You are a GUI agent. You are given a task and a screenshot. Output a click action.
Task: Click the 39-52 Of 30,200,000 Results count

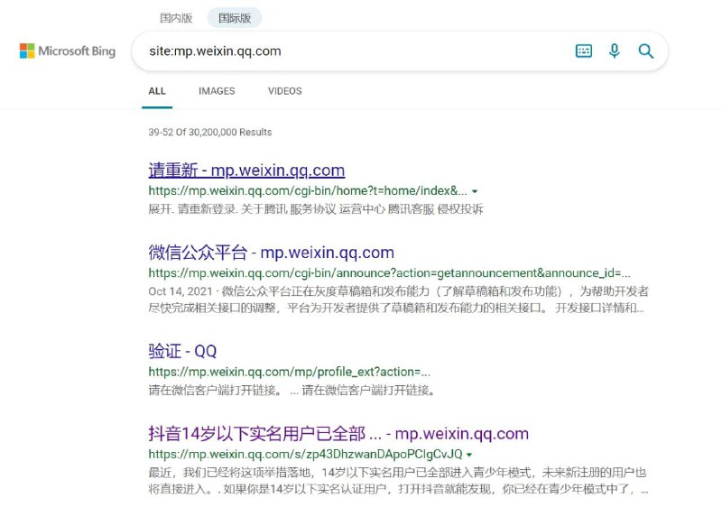click(210, 132)
